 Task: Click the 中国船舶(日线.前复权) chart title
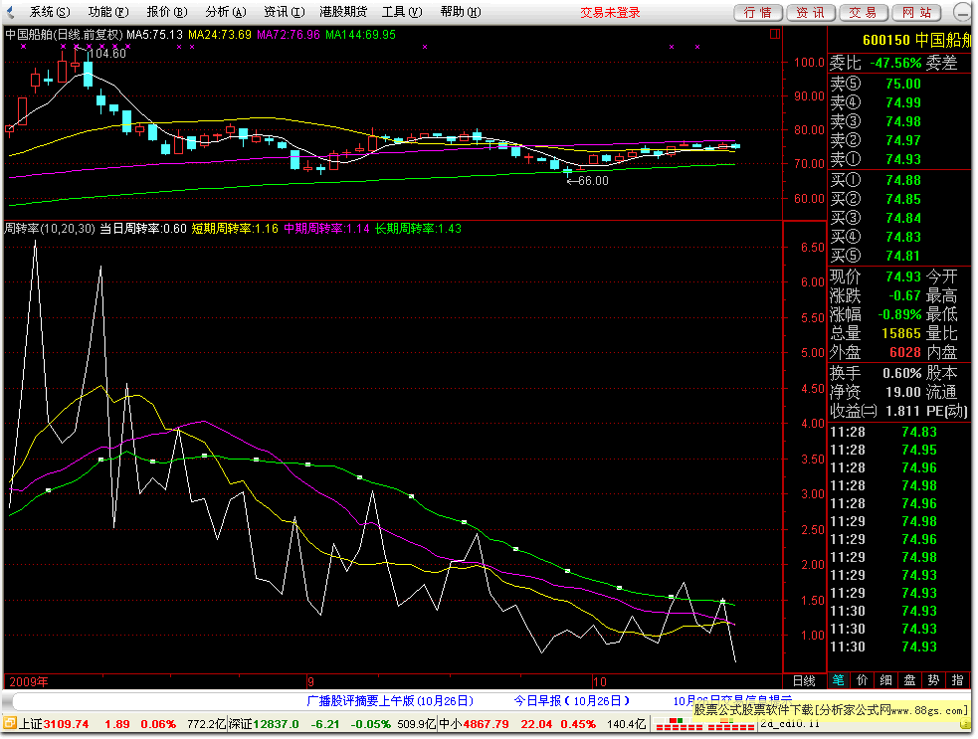tap(65, 34)
